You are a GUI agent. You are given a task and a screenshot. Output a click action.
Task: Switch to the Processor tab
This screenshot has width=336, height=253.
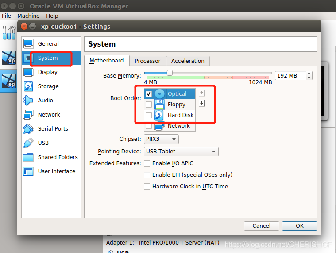tap(147, 61)
